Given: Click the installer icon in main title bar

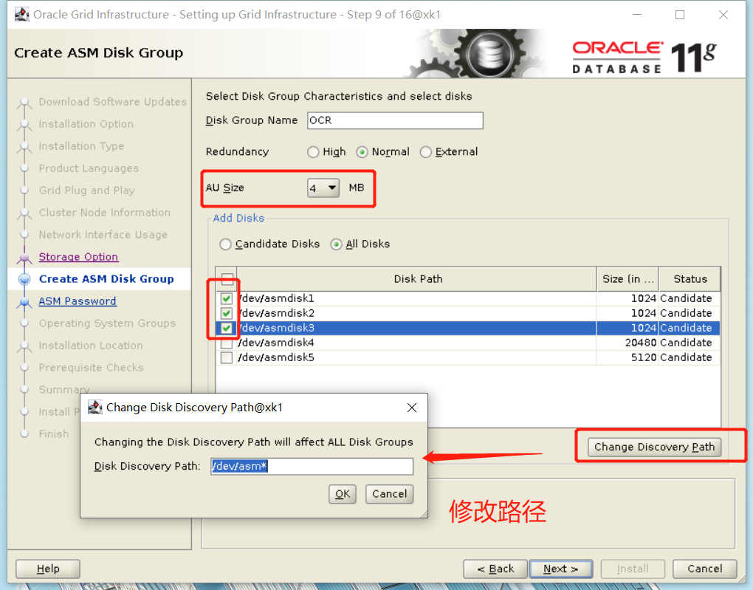Looking at the screenshot, I should 21,15.
